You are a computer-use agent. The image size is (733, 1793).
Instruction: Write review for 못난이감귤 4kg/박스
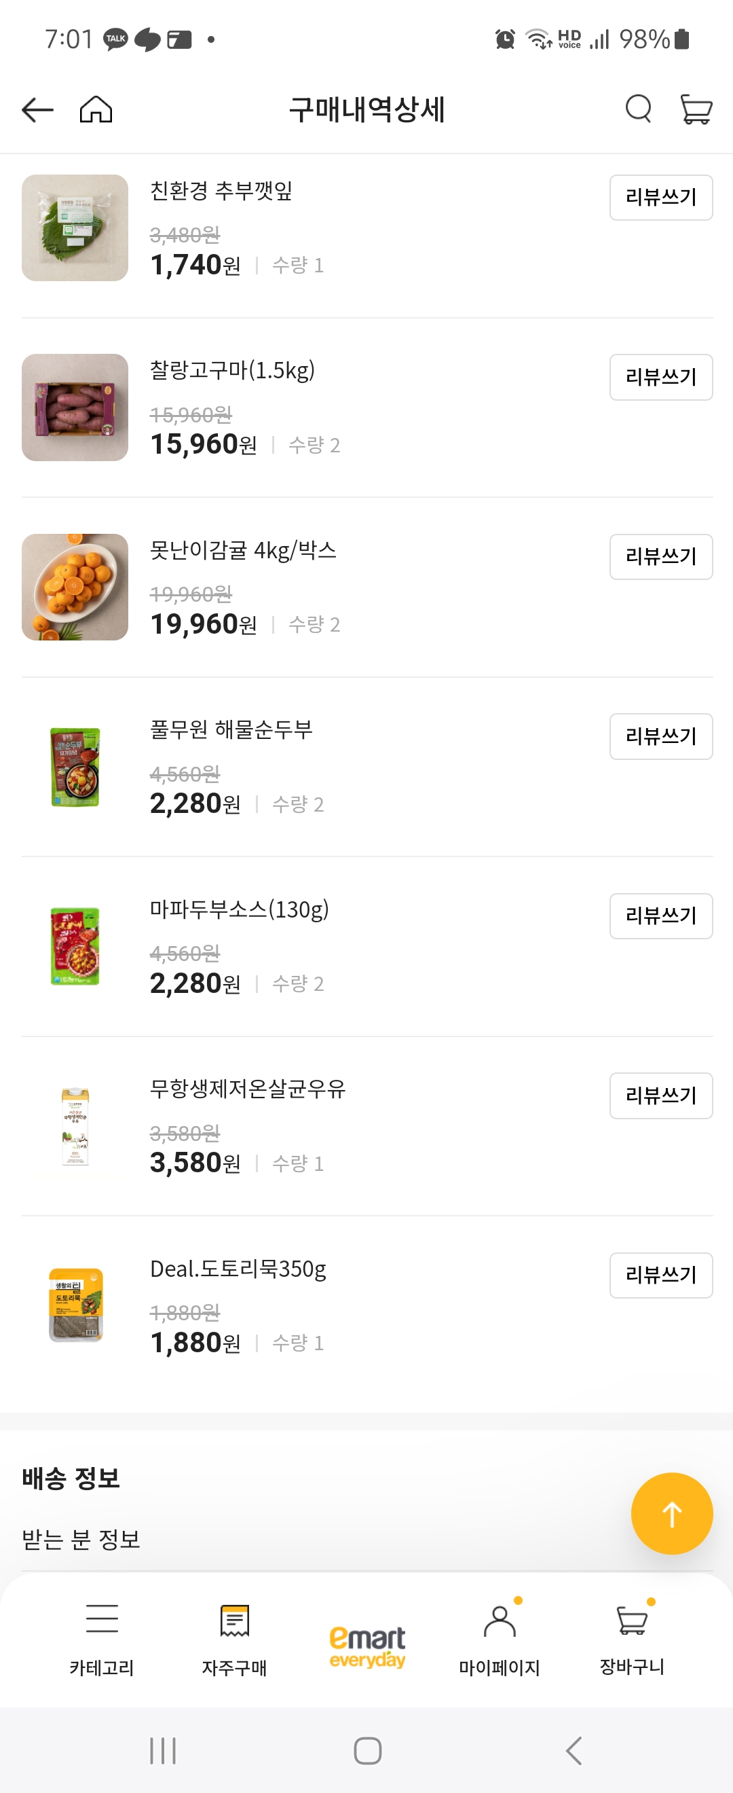click(660, 557)
